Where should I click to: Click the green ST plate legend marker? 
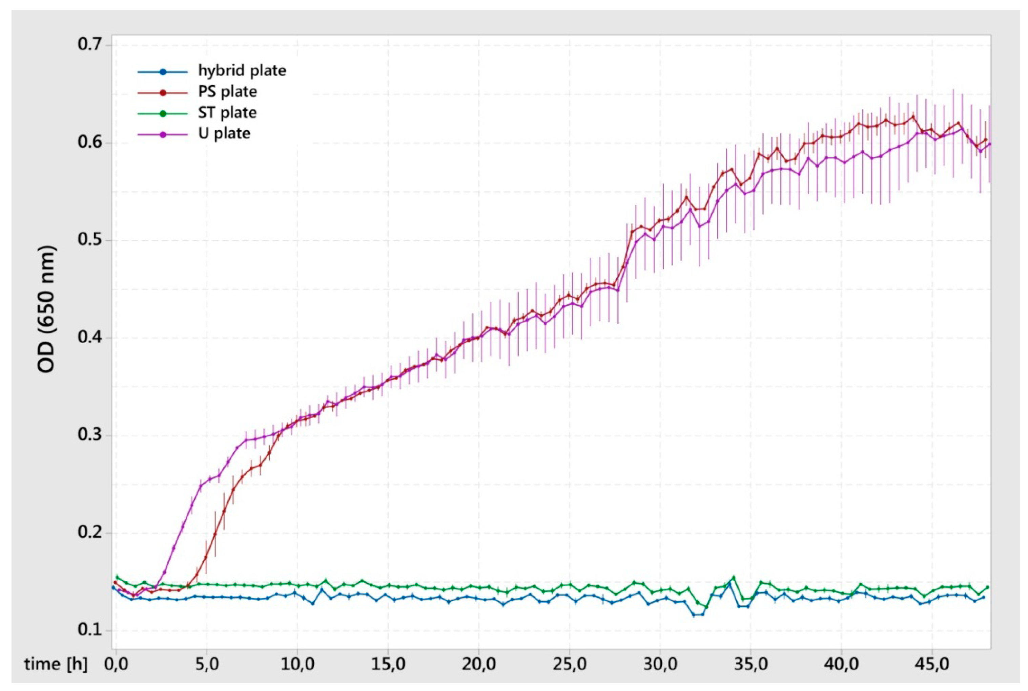pos(163,113)
